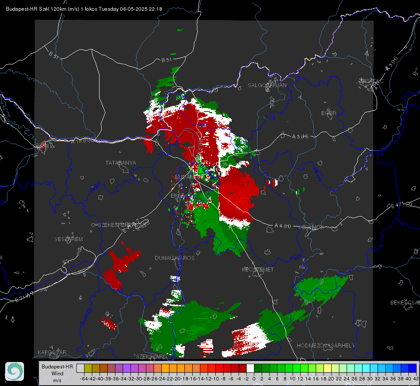Click the swirl logo icon beside the legend

pos(15,371)
